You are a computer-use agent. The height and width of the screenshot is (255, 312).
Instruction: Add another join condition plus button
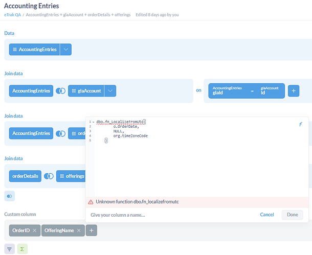point(294,91)
